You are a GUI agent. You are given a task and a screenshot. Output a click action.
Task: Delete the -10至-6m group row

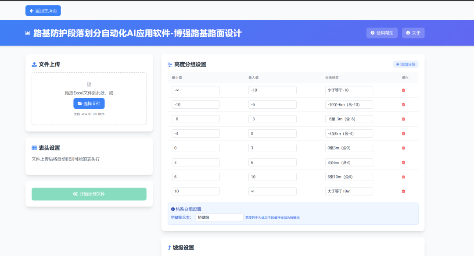[x=403, y=105]
